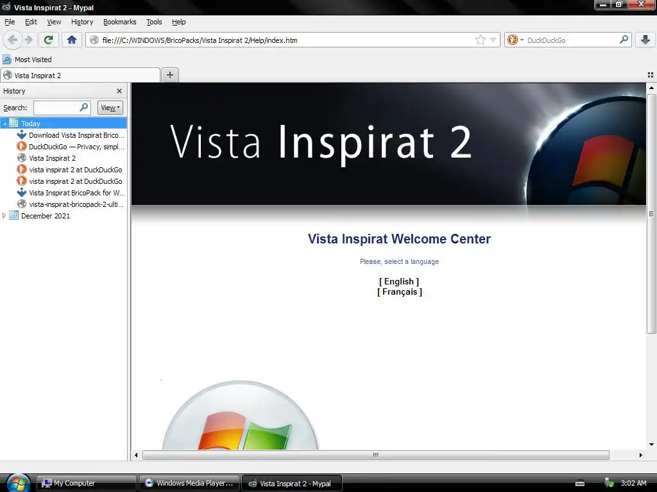Click the Vista Inspirat 2 - Mypal taskbar button
Viewport: 657px width, 492px height.
(x=292, y=483)
